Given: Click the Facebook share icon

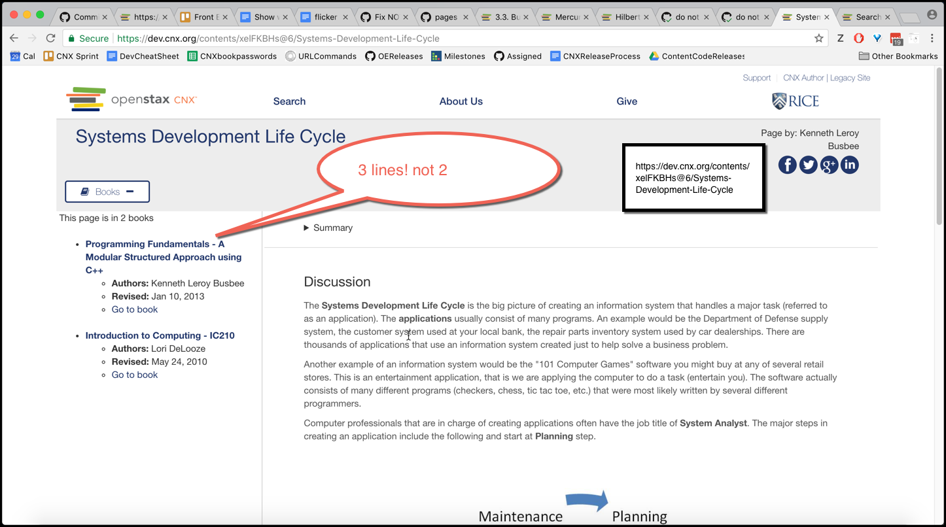Looking at the screenshot, I should tap(787, 165).
